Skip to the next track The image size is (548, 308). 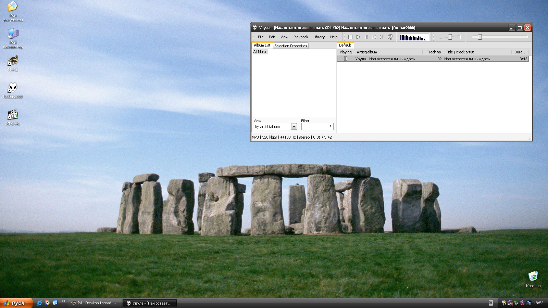coord(382,37)
